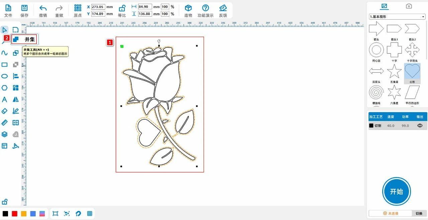Screen dimensions: 428x220
Task: Select the 五角星 five-point star shape thumbnail
Action: (394, 71)
